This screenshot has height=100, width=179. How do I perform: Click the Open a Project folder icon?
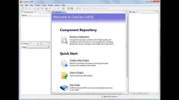[x=64, y=76]
